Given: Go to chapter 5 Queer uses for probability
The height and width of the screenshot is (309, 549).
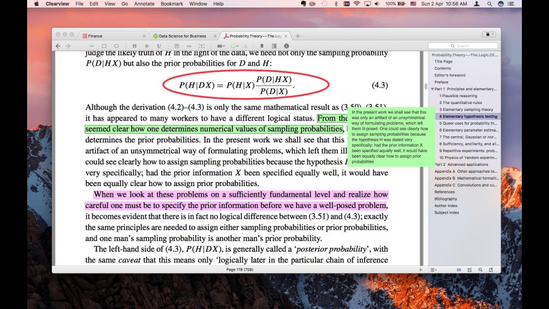Looking at the screenshot, I should (468, 123).
